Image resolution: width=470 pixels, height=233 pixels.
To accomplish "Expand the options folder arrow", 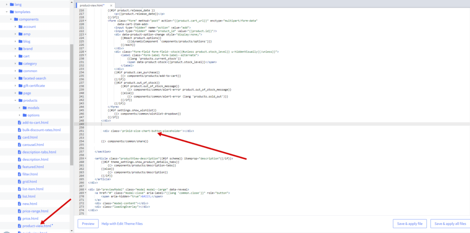I will (20, 115).
